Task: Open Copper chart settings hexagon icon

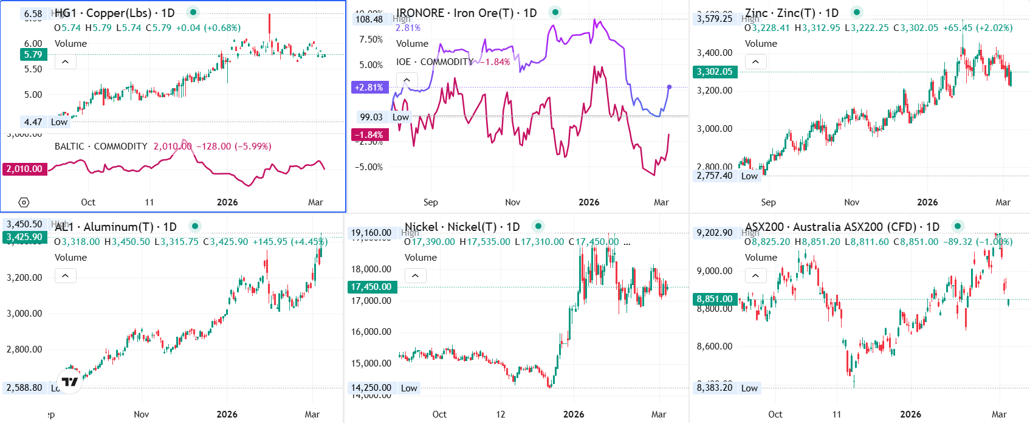Action: (x=24, y=202)
